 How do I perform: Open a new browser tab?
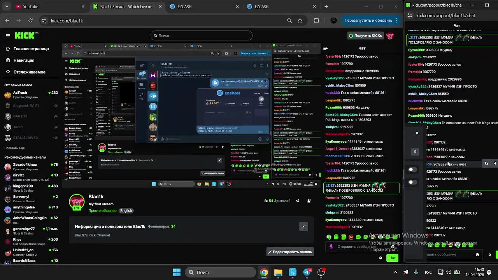coord(326,7)
